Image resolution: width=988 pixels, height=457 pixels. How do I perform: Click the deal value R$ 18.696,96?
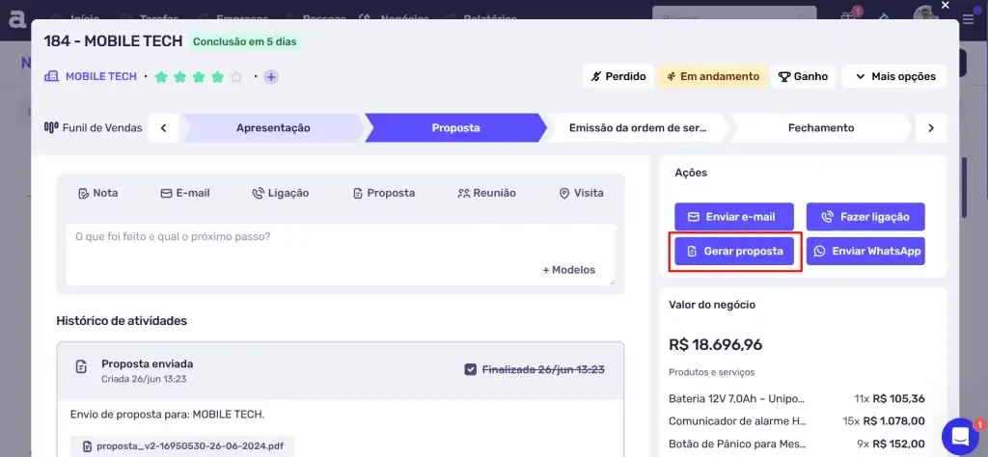[715, 345]
